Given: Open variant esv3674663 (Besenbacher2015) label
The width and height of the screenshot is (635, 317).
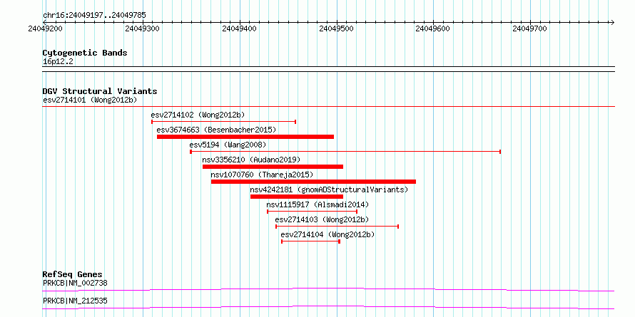Looking at the screenshot, I should [216, 130].
